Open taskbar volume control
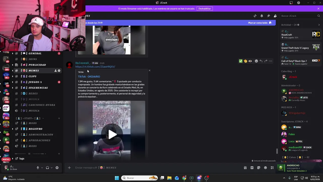The image size is (323, 182). tap(306, 178)
